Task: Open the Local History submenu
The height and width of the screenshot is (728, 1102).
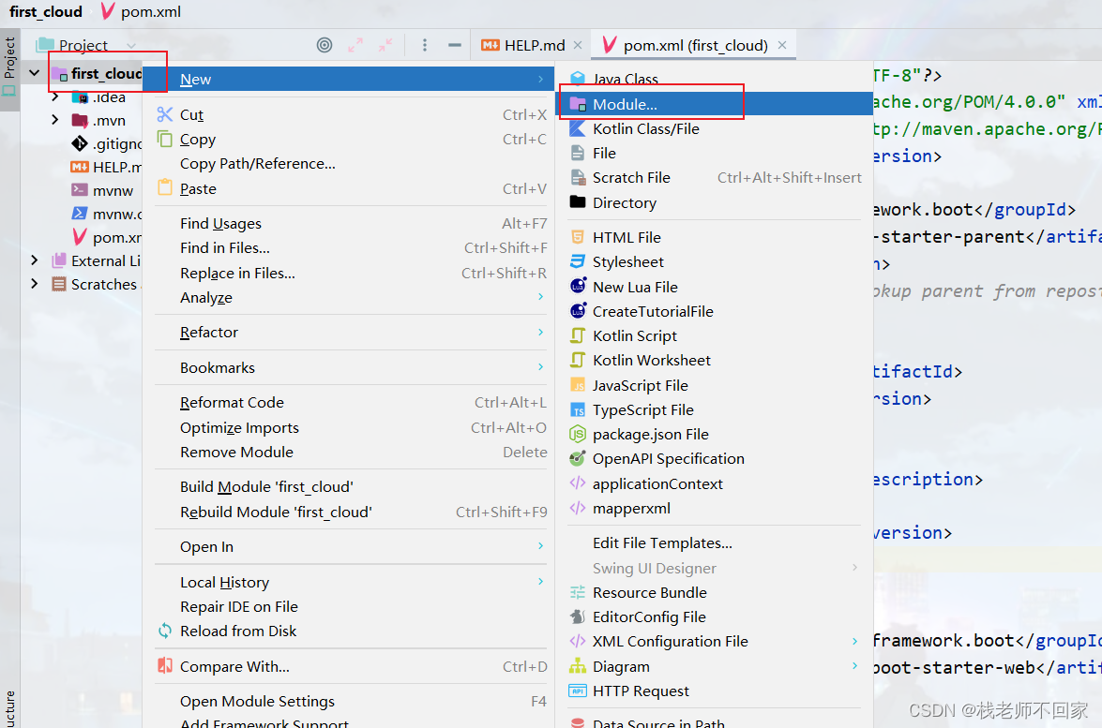Action: (x=351, y=582)
